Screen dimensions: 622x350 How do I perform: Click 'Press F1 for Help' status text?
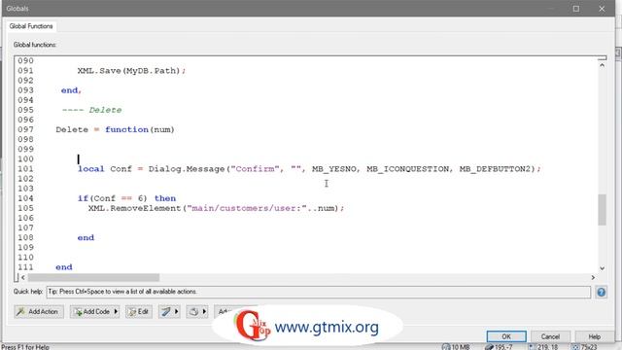[x=25, y=347]
